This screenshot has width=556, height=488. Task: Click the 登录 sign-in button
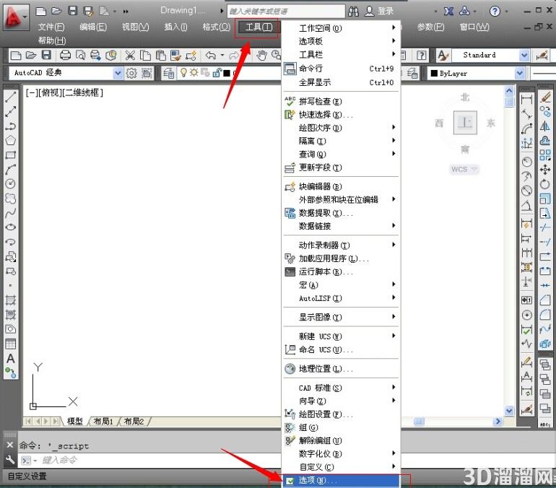[379, 12]
